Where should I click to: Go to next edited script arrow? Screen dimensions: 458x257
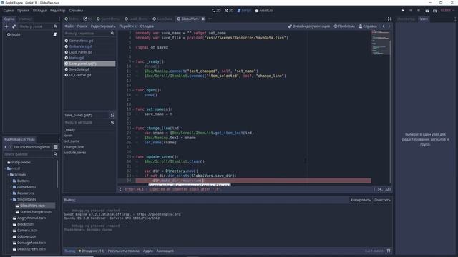(x=389, y=26)
